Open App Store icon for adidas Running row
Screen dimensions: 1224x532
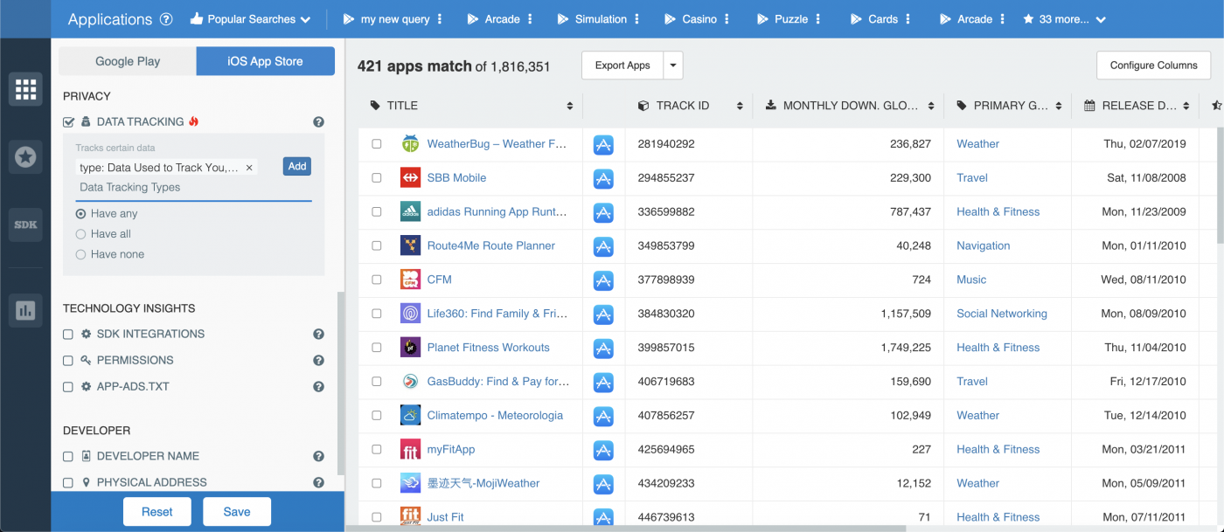click(603, 212)
